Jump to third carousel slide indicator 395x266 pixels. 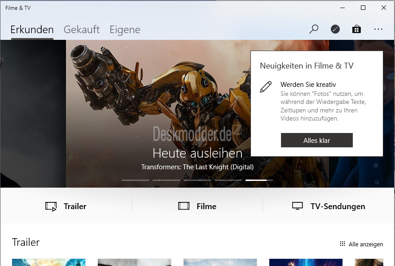pyautogui.click(x=197, y=180)
